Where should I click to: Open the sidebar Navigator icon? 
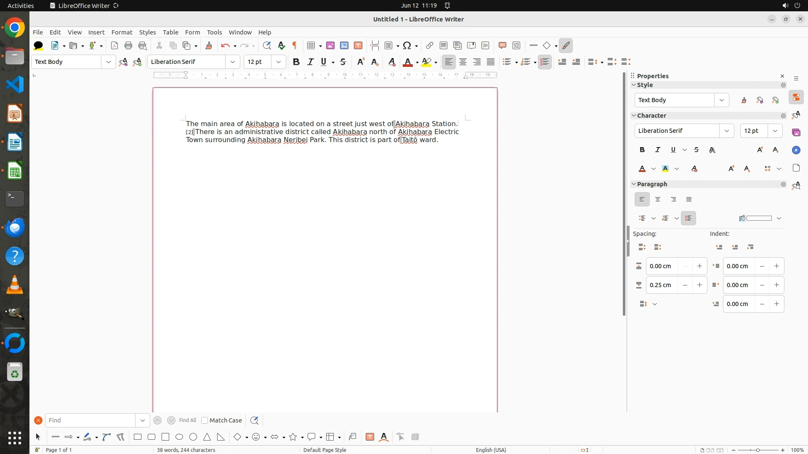point(796,150)
